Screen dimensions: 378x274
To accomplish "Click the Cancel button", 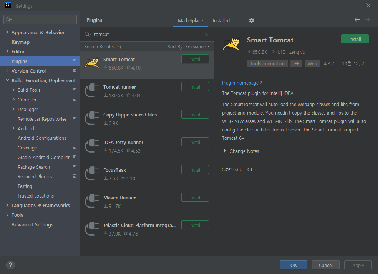I will tap(325, 265).
